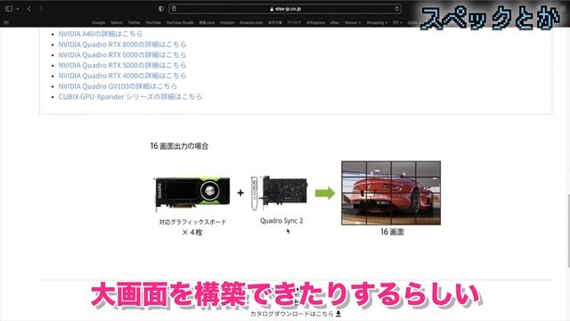Open the Twitter bookmark
570x321 pixels.
pos(134,22)
